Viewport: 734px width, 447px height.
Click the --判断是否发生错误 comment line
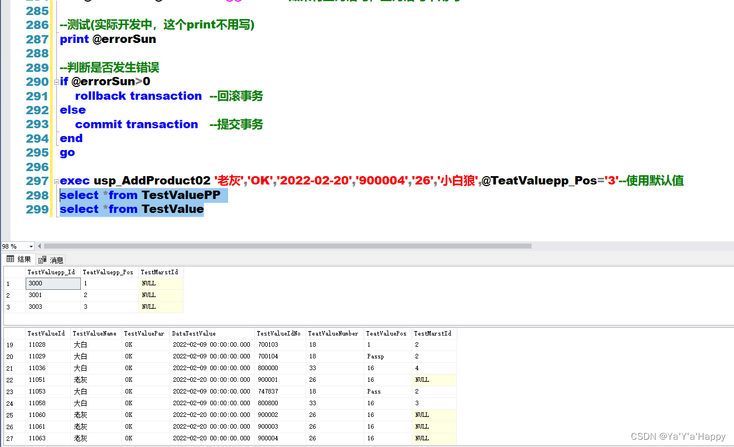click(110, 67)
